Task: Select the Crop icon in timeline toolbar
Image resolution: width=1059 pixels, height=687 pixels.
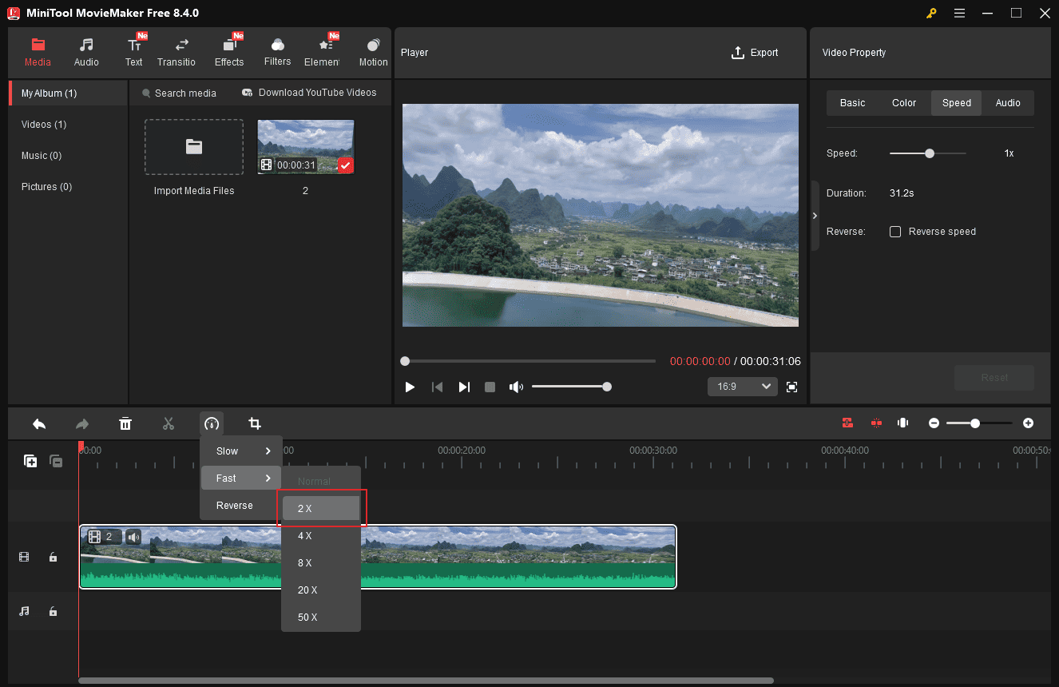Action: pyautogui.click(x=255, y=423)
